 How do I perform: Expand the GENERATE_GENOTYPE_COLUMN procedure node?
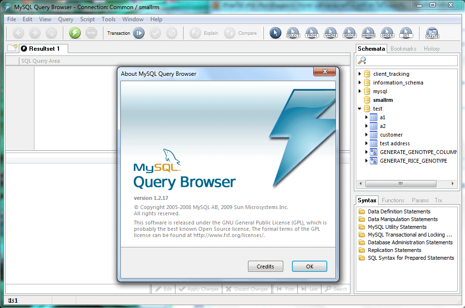click(366, 152)
